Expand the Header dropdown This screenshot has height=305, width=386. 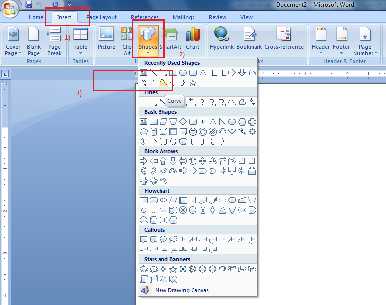coord(321,41)
